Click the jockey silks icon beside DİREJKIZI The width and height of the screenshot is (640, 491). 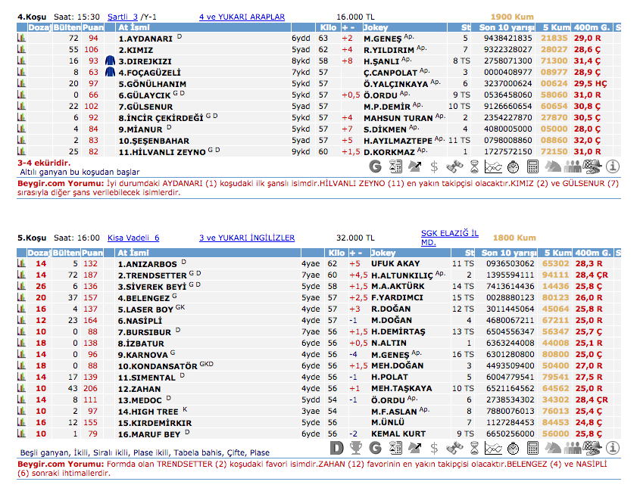[110, 60]
